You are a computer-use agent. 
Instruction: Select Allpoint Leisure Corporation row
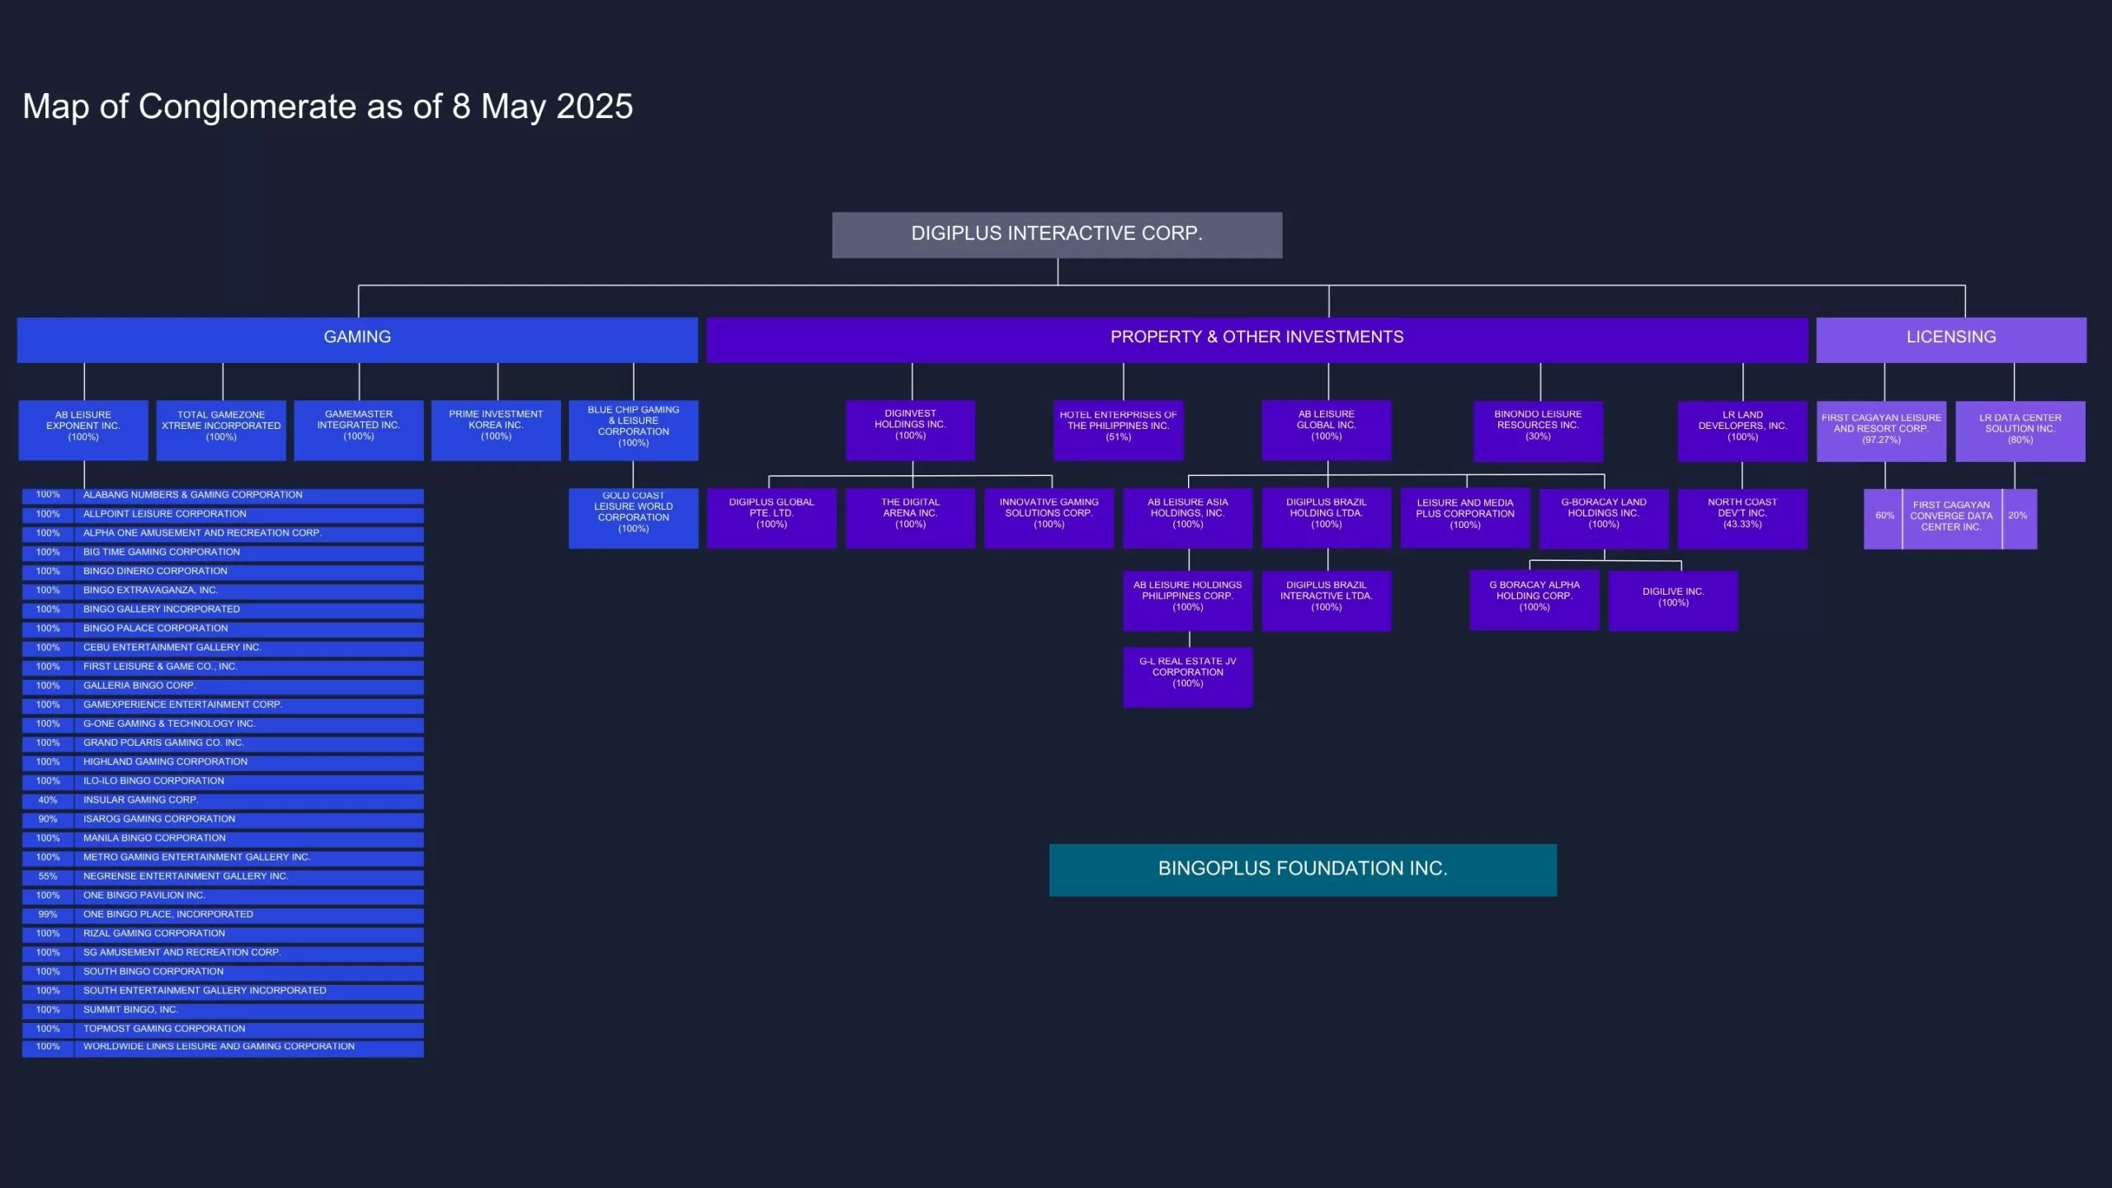click(x=223, y=515)
